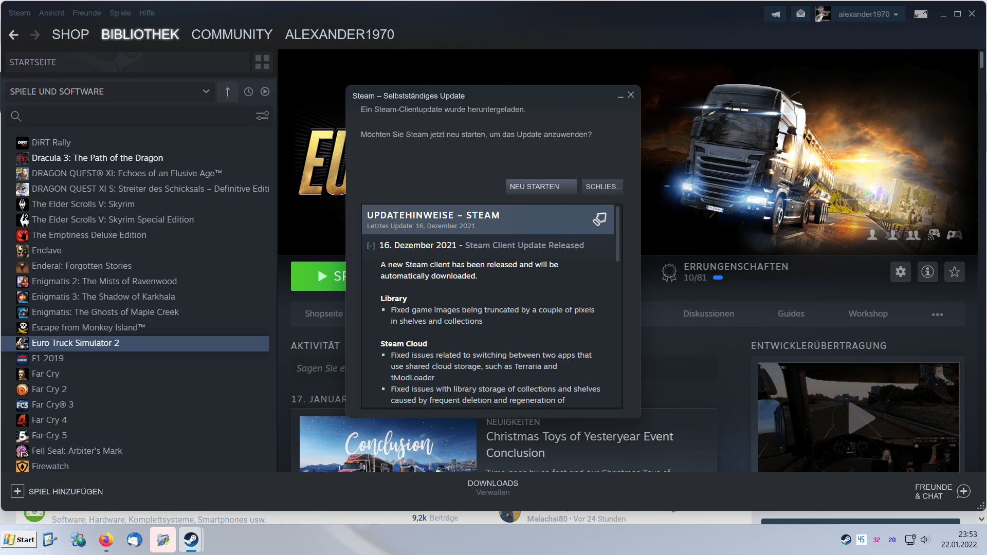Click the SCHLIES... button in update dialog
The height and width of the screenshot is (555, 987).
pos(602,187)
